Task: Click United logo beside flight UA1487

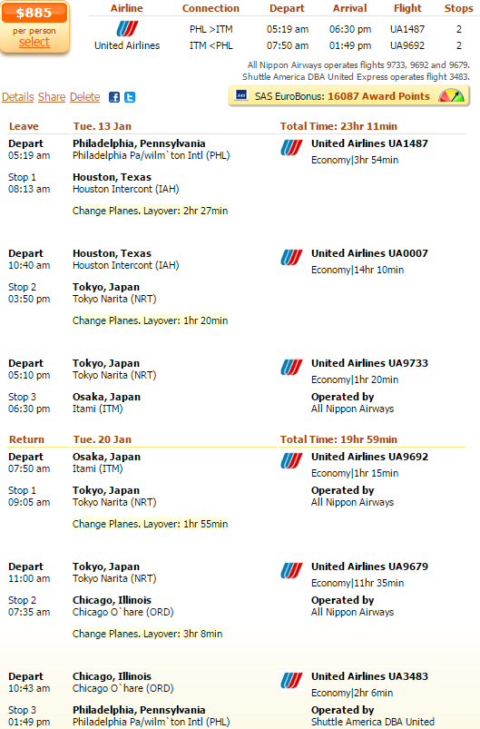Action: coord(291,148)
